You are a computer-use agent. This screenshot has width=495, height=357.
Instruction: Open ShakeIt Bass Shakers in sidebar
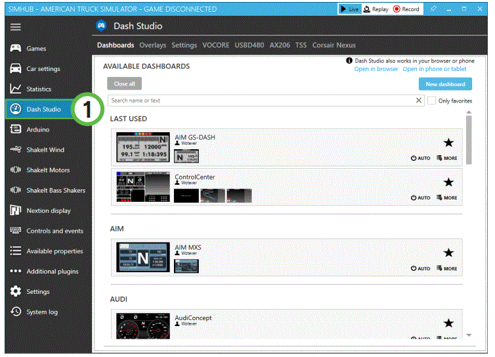(x=49, y=190)
